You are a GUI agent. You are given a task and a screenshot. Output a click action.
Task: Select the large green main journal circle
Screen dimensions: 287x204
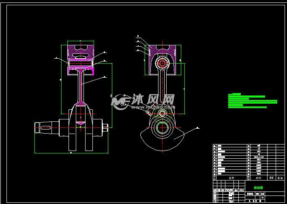tap(162, 128)
